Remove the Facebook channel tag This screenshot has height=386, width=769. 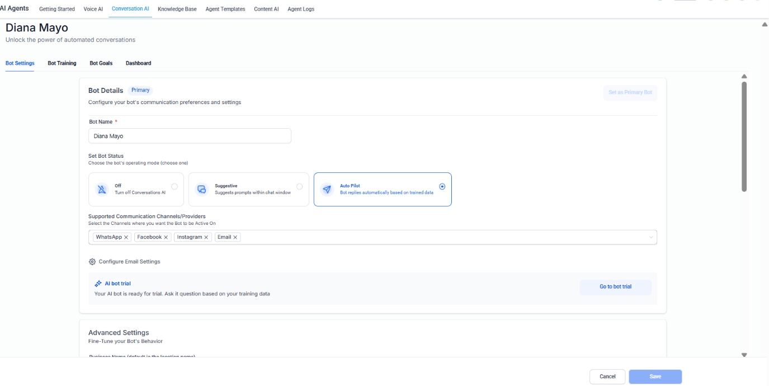[x=167, y=237]
